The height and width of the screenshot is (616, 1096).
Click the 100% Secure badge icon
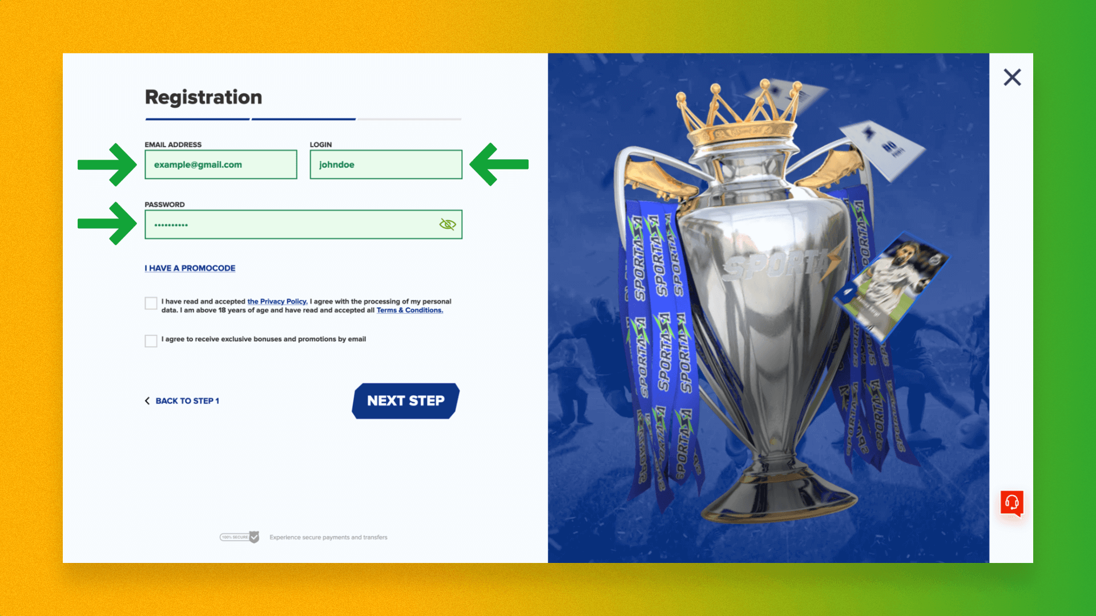point(241,537)
